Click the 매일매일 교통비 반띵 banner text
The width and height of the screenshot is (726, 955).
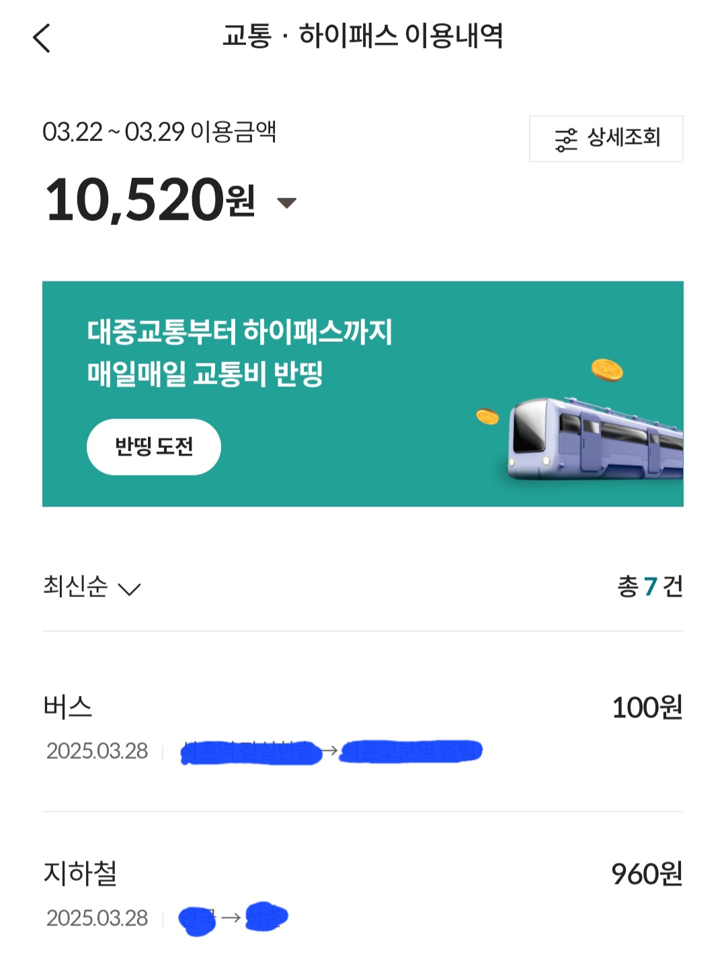(x=205, y=373)
